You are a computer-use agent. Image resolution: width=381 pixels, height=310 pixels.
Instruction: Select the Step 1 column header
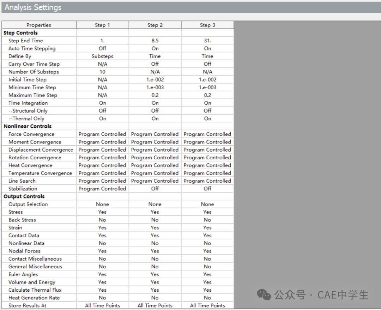tap(103, 25)
